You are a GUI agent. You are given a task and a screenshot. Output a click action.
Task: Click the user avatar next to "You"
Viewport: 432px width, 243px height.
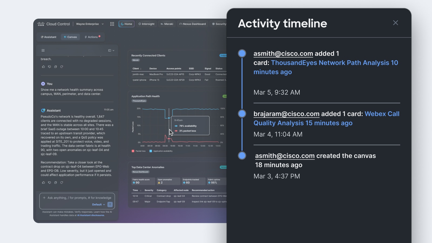click(x=43, y=84)
